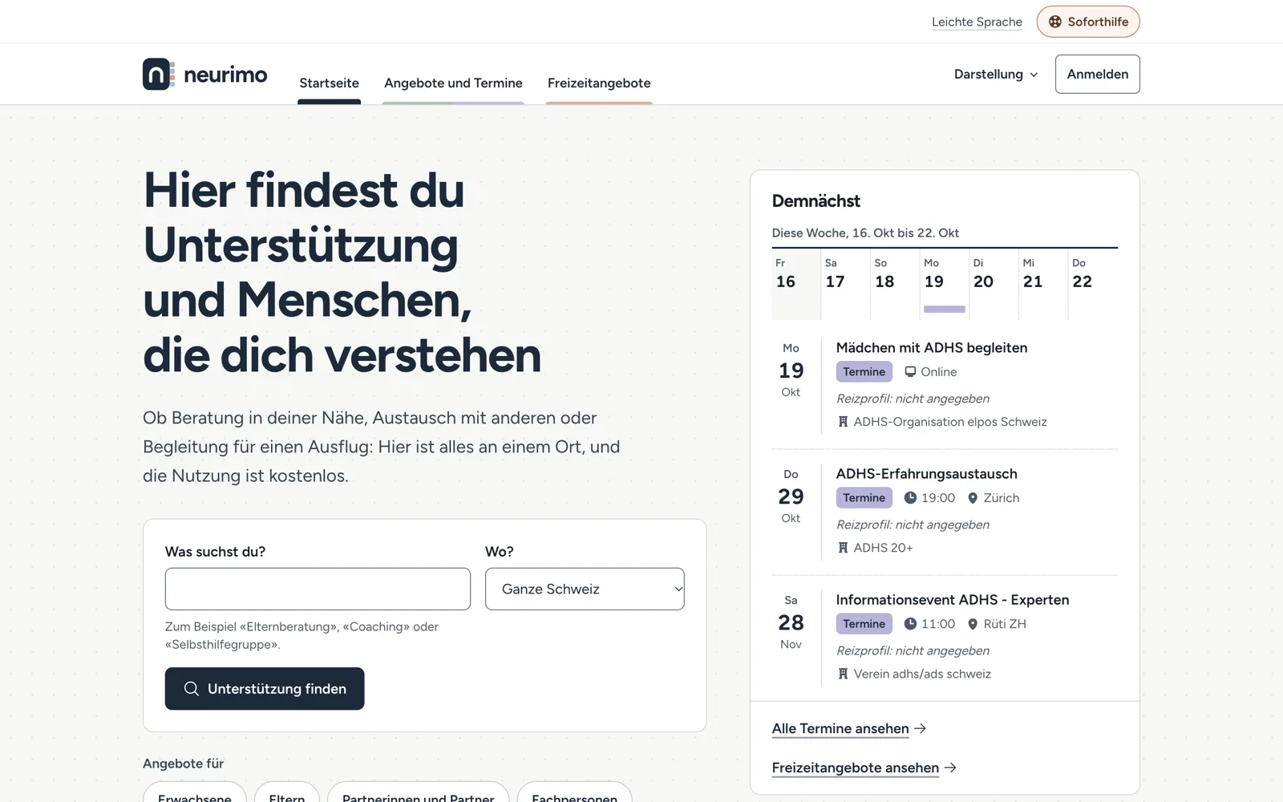Click the Soforthilfe lifebuoy icon
Screen dimensions: 1283x802
point(1055,22)
